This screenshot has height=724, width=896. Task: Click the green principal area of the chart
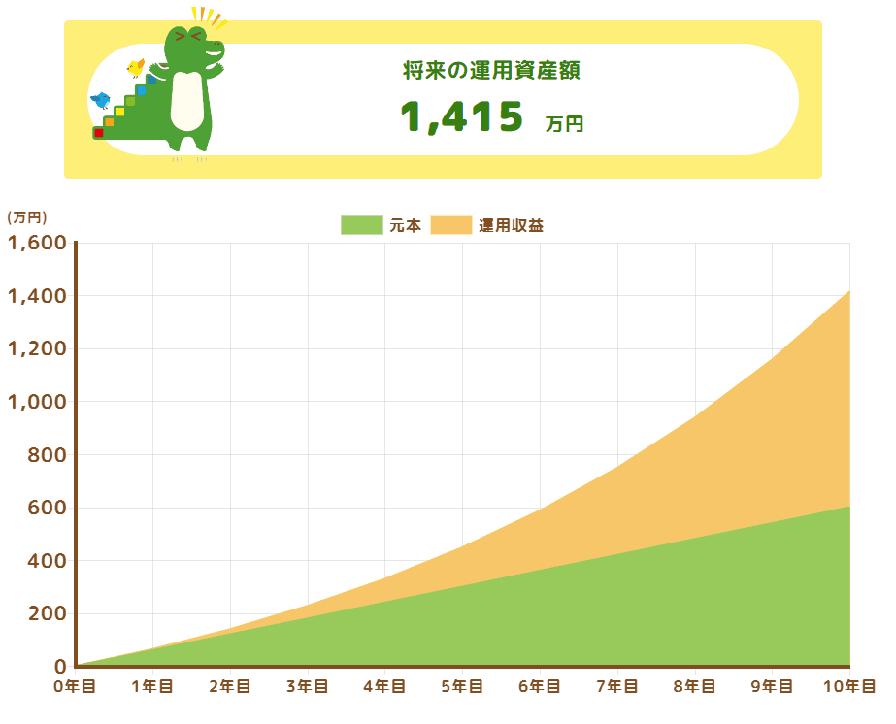(582, 611)
